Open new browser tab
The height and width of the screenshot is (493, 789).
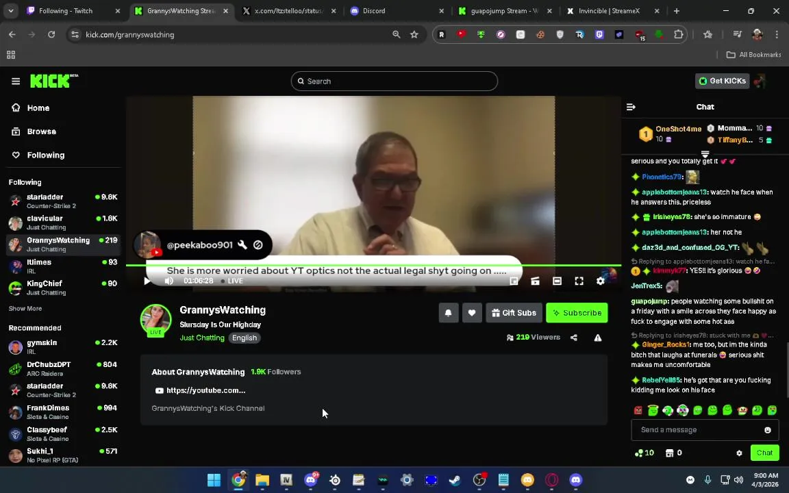[x=676, y=10]
